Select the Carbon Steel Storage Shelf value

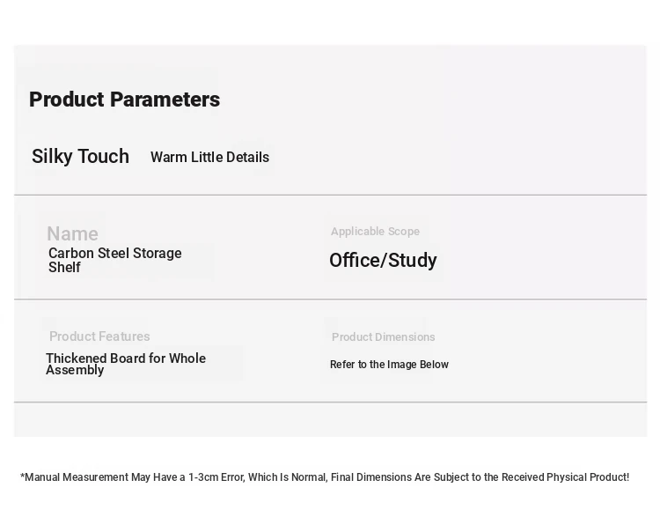coord(115,260)
